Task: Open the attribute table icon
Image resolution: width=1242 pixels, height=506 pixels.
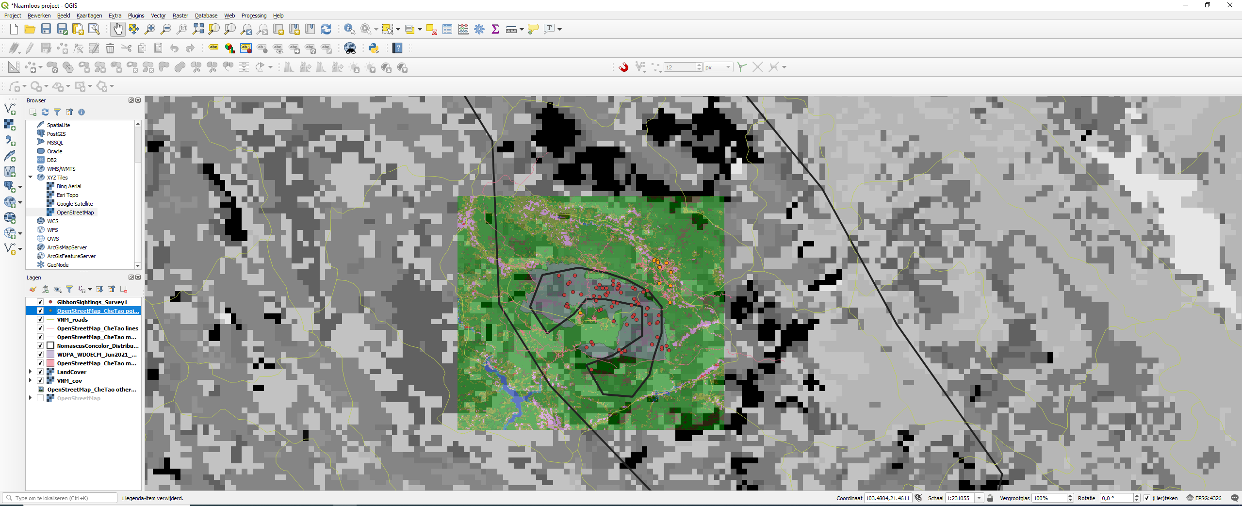Action: coord(447,29)
